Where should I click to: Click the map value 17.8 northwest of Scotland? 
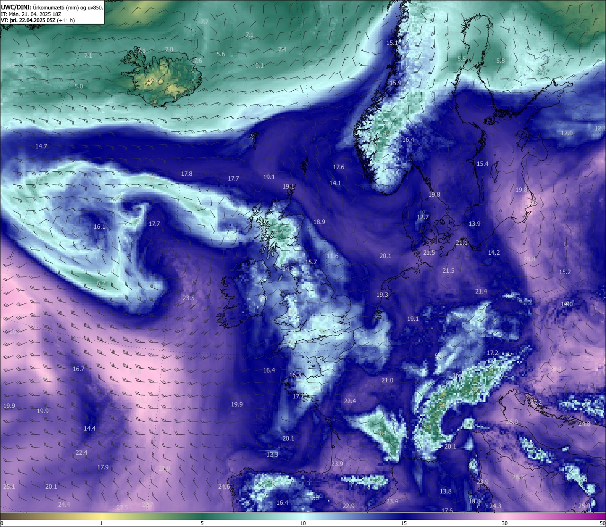187,173
